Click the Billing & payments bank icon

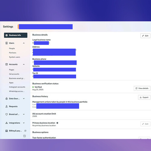tap(7, 131)
